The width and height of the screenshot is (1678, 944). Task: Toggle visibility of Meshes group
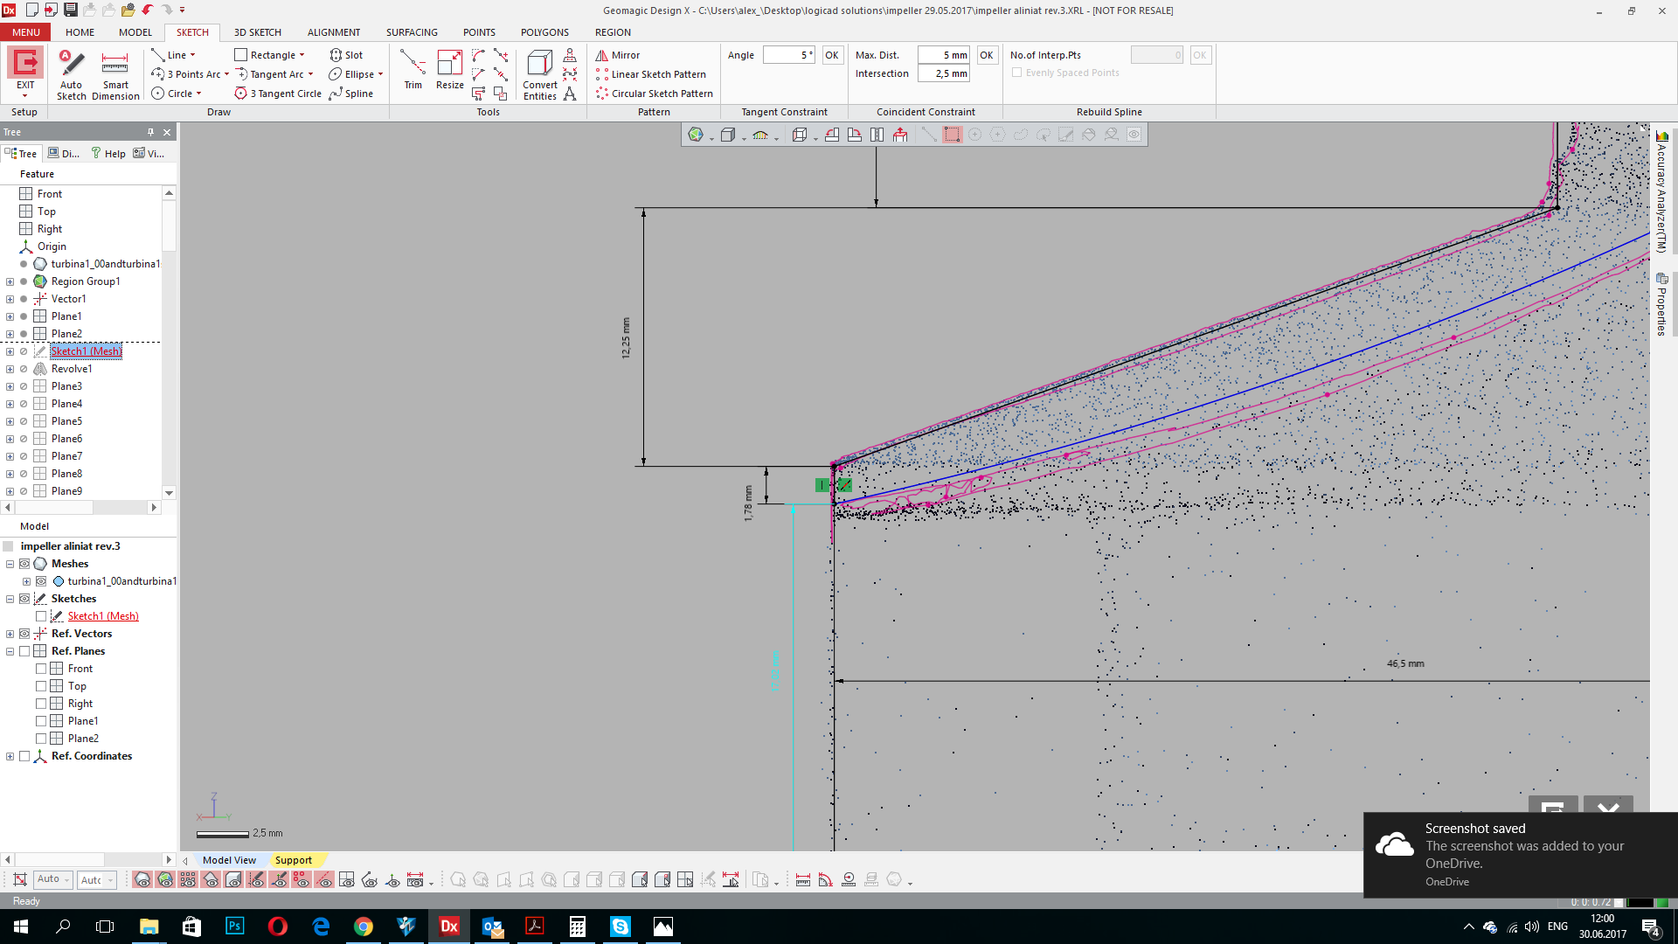click(x=24, y=564)
